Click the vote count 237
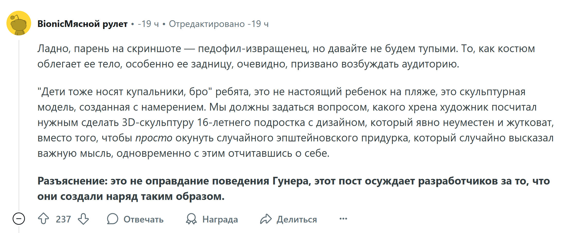 [63, 219]
